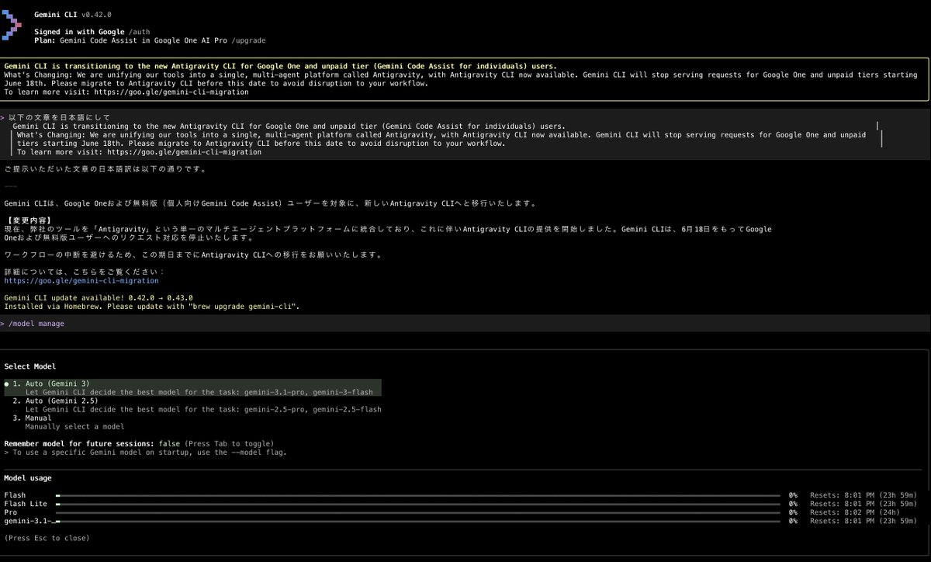Click the Gemini CLI logo icon
Screen dimensions: 931x562
[x=11, y=26]
